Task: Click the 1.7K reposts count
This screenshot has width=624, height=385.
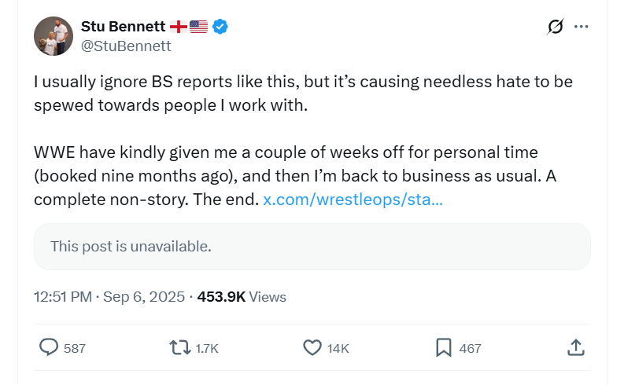Action: click(207, 348)
